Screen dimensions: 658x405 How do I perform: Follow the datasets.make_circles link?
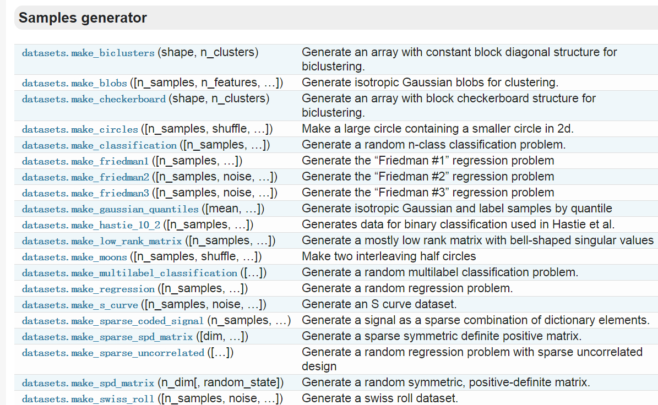[80, 130]
